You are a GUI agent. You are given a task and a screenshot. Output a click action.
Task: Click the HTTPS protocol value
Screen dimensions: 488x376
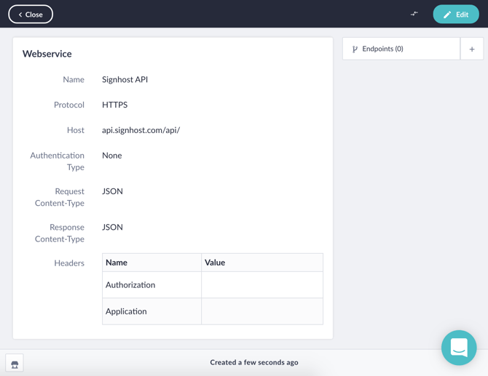pos(115,105)
